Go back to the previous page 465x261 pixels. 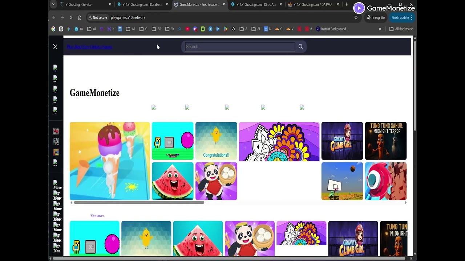(x=54, y=17)
